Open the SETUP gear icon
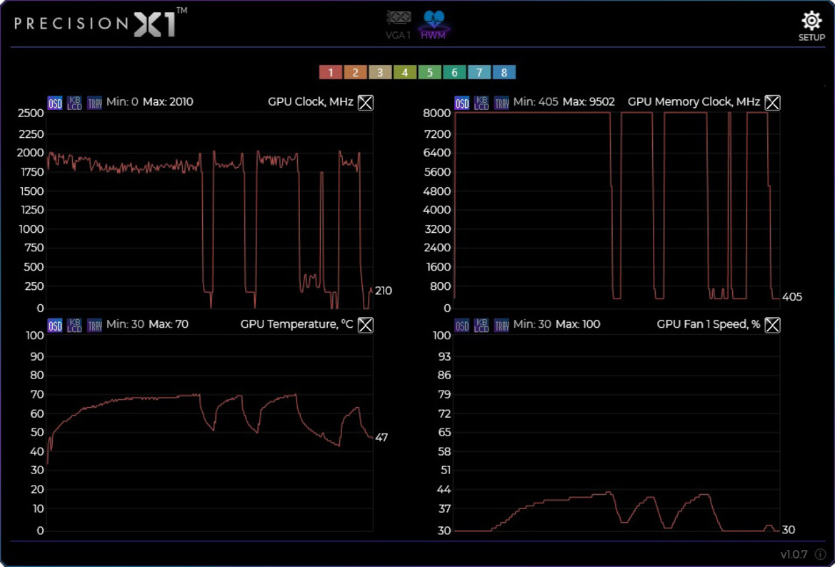Viewport: 835px width, 567px height. [811, 26]
